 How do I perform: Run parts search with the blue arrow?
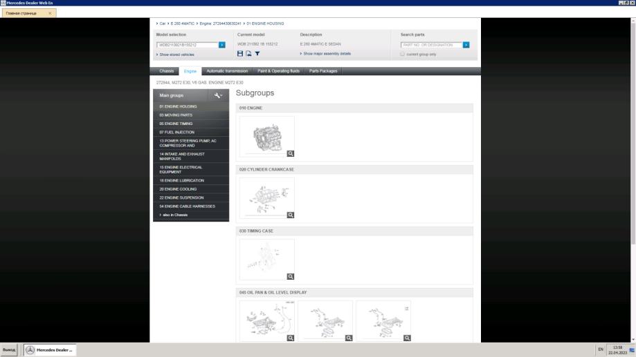[x=466, y=45]
